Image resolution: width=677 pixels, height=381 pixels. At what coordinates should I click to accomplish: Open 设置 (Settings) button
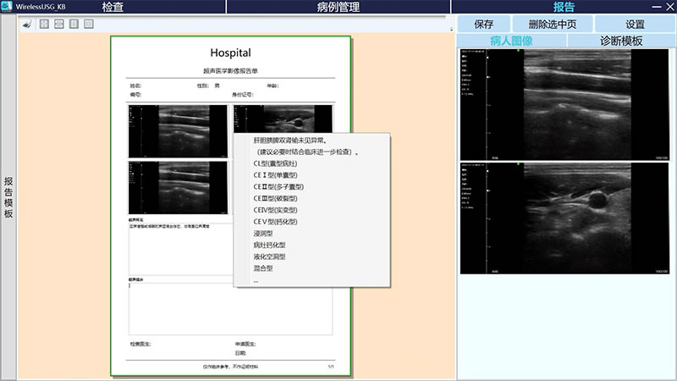(635, 25)
